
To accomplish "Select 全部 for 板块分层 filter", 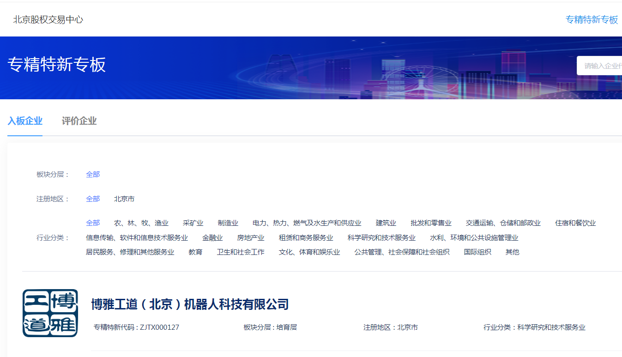I will [x=93, y=174].
